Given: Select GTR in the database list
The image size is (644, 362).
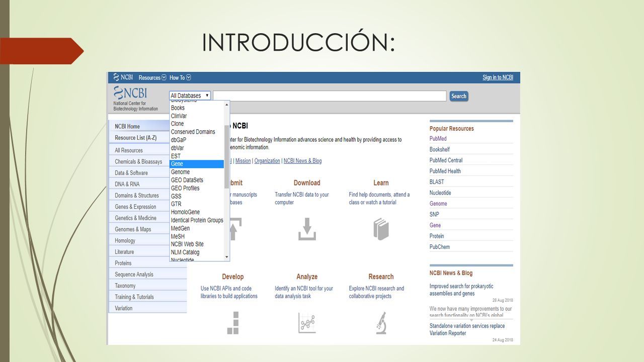Looking at the screenshot, I should [x=197, y=204].
